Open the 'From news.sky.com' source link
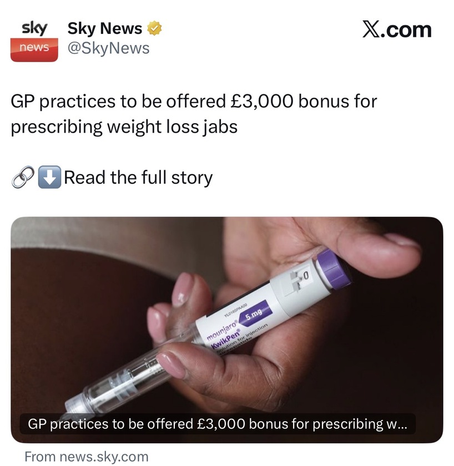The width and height of the screenshot is (454, 466). 87,457
